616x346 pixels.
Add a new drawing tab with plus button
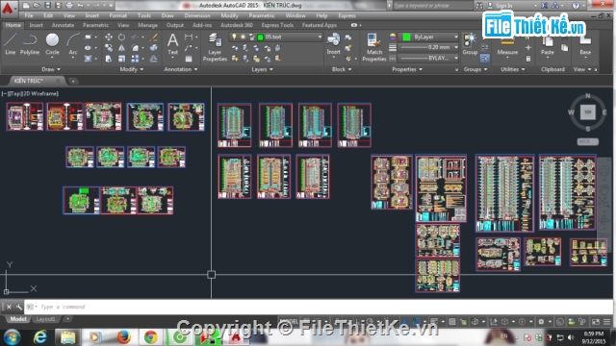click(73, 81)
